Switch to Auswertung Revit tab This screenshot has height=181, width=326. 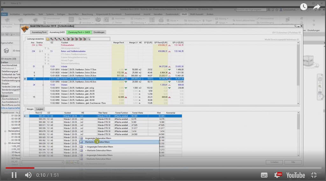39,32
